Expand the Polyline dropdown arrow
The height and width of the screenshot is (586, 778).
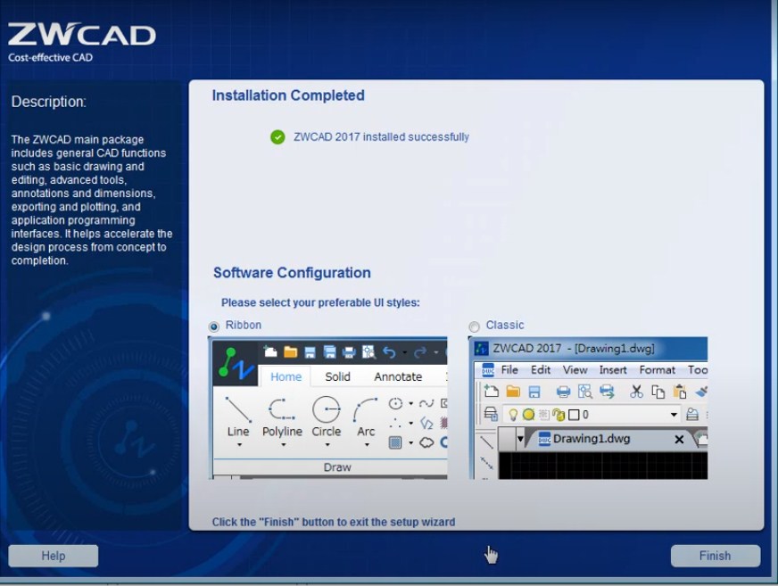284,445
